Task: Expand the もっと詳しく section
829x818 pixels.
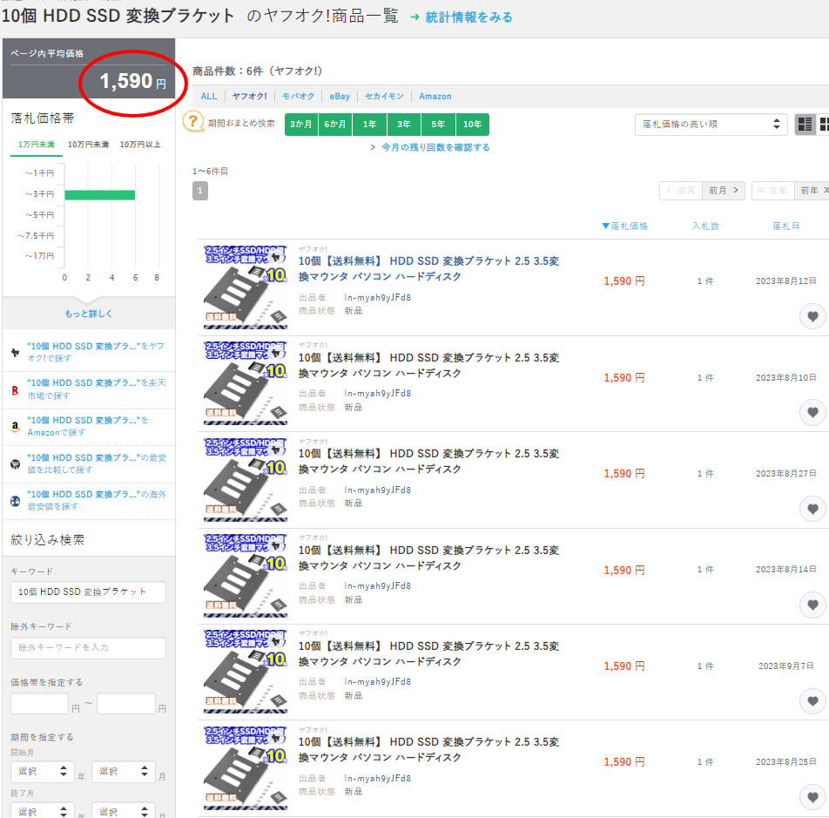Action: pos(88,314)
